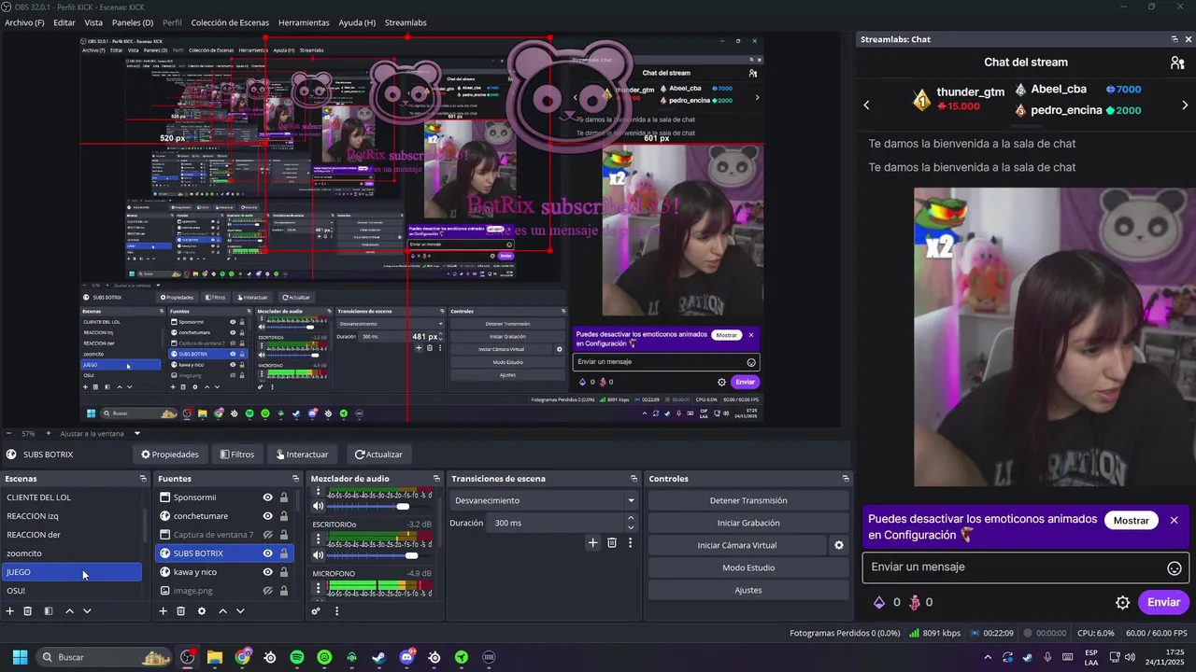This screenshot has width=1196, height=672.
Task: Add a scene transition with plus icon
Action: 592,542
